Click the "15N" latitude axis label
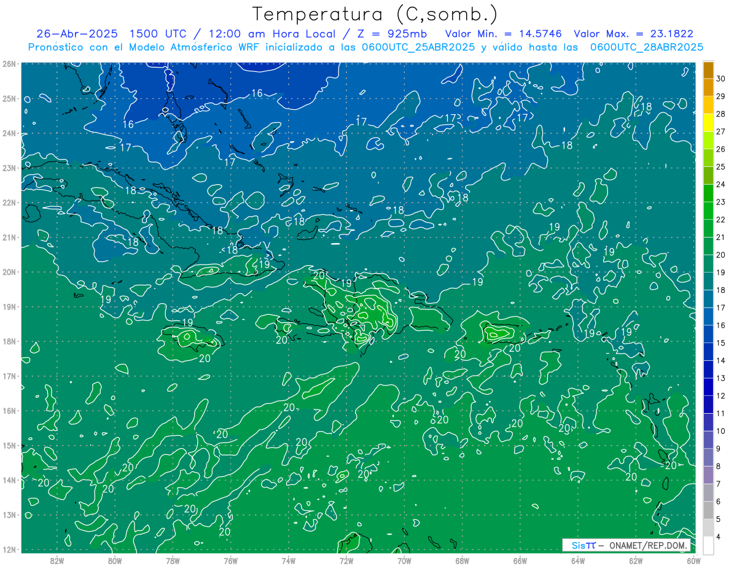This screenshot has width=737, height=569. [9, 446]
